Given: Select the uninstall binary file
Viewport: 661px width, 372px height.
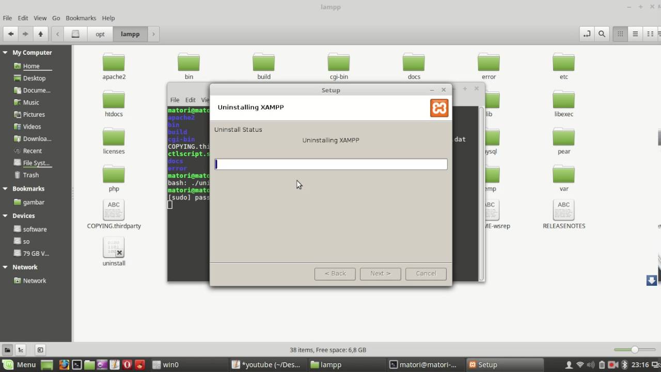Looking at the screenshot, I should coord(114,252).
